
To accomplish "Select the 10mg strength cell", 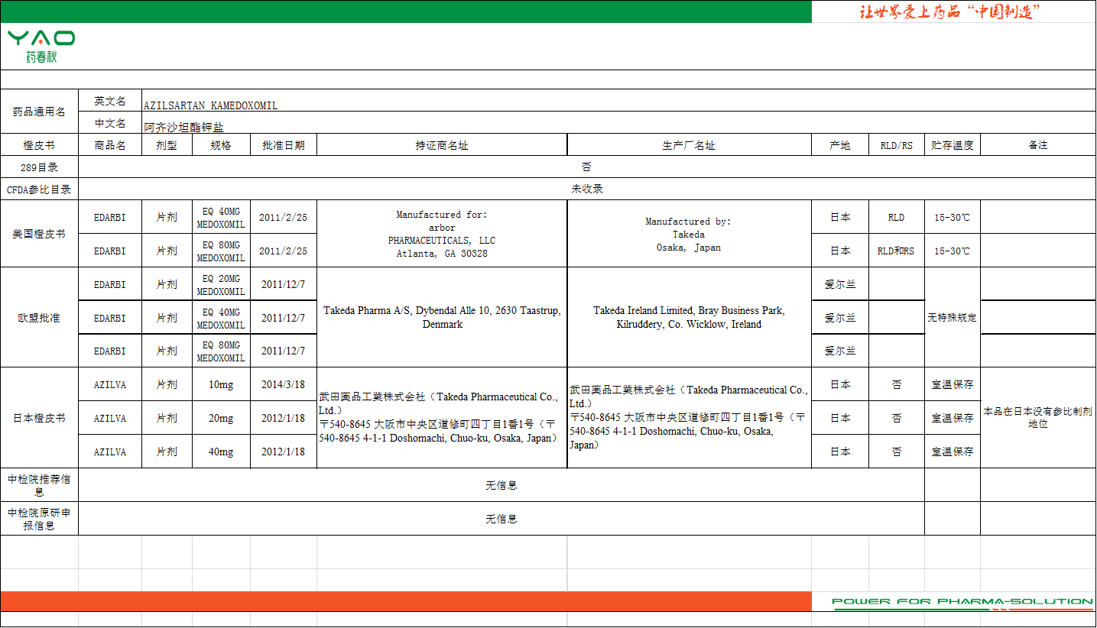I will 221,384.
